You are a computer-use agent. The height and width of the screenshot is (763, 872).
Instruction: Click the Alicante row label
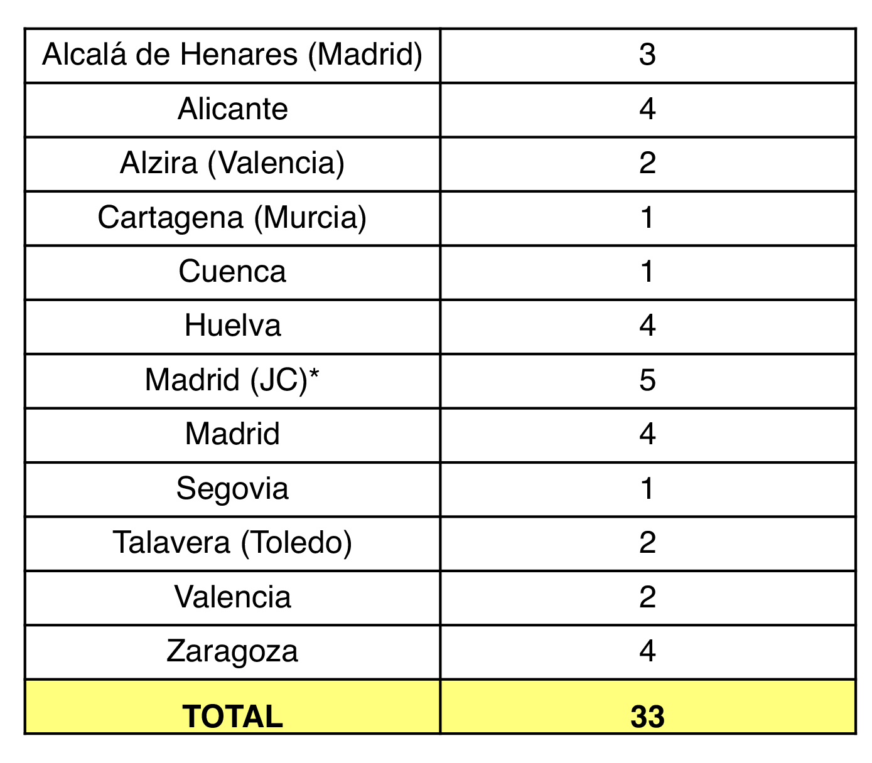232,110
